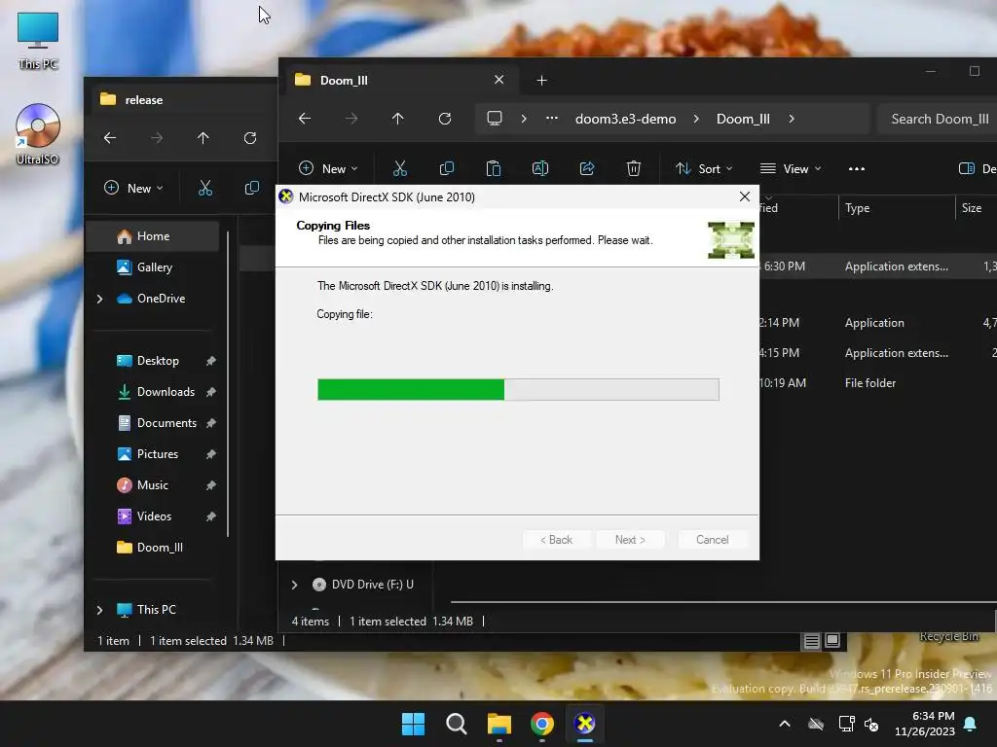Click DirectX installer taskbar icon
Image resolution: width=997 pixels, height=747 pixels.
[x=585, y=724]
